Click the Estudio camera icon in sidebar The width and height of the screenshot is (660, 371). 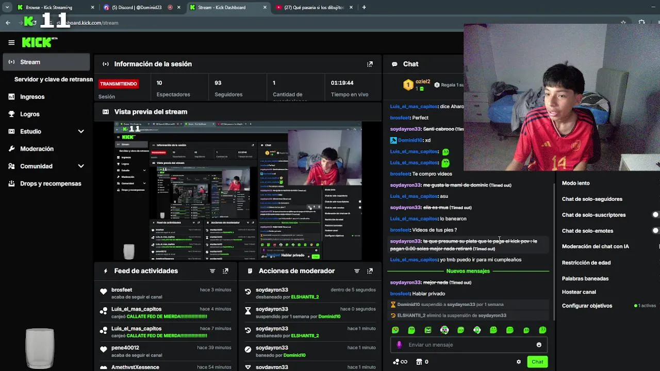point(11,131)
